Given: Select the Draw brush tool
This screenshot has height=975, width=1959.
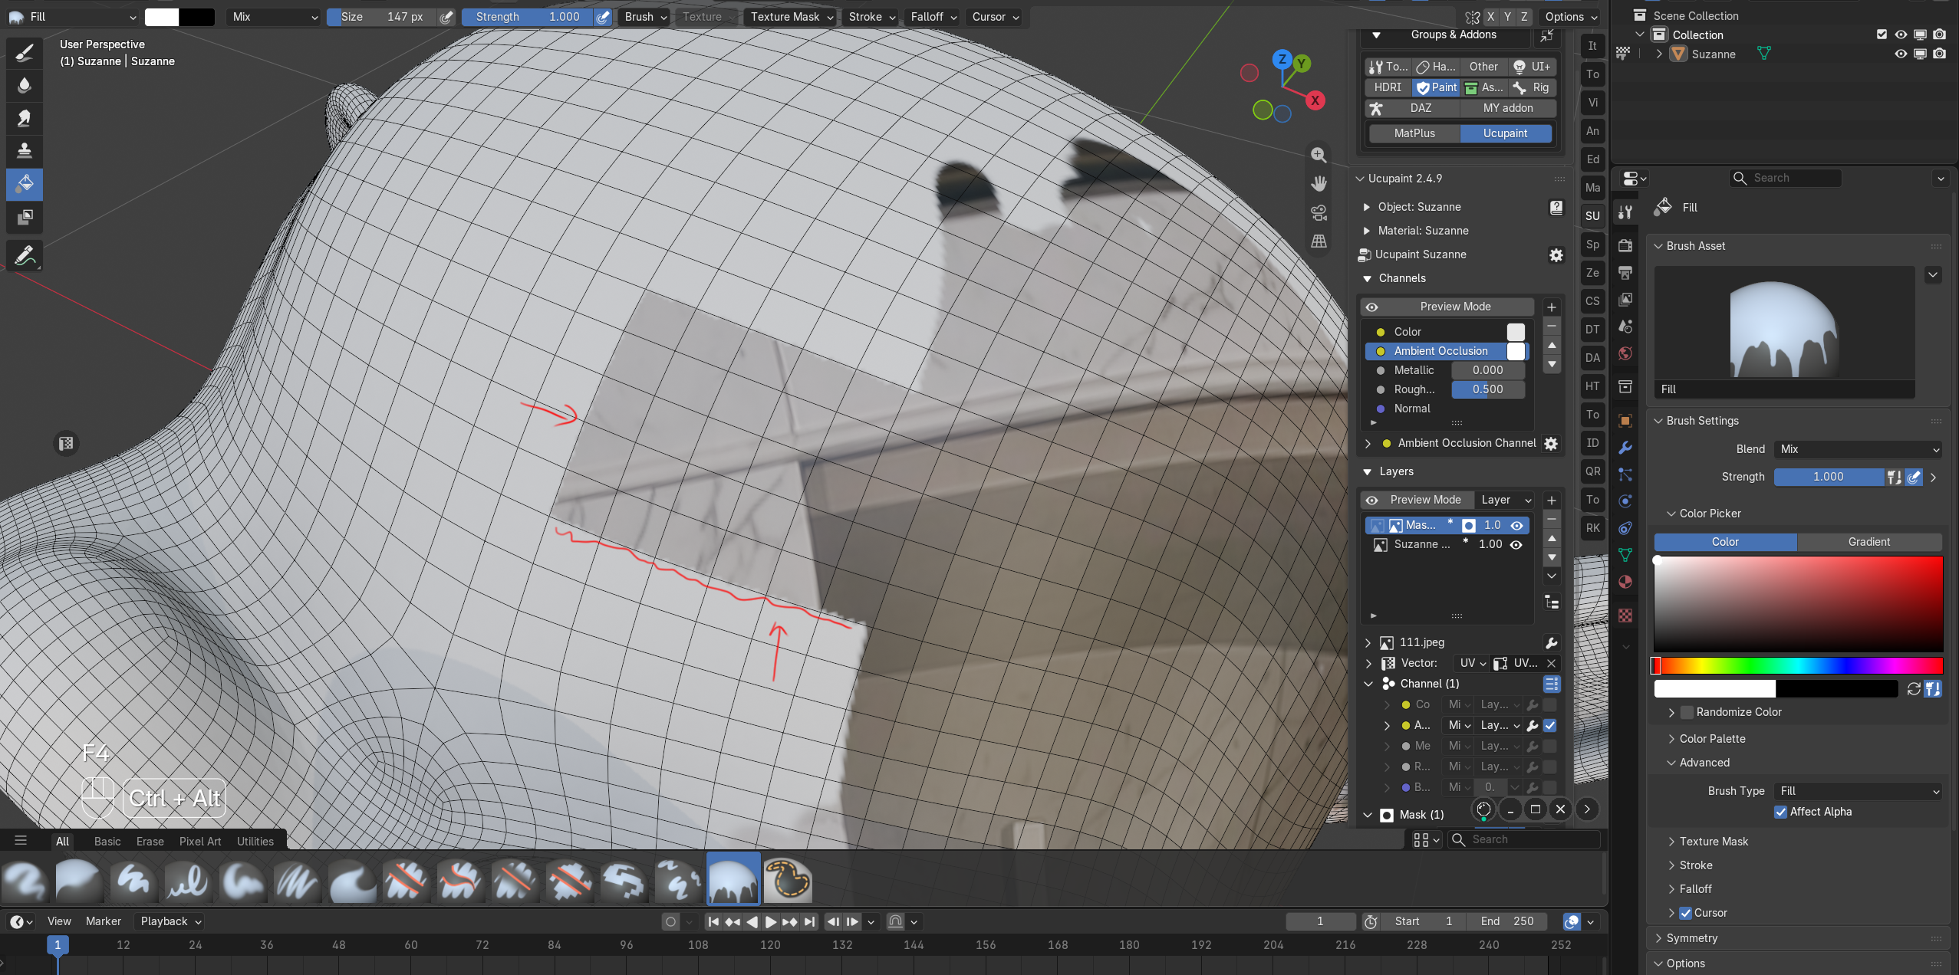Looking at the screenshot, I should point(25,54).
